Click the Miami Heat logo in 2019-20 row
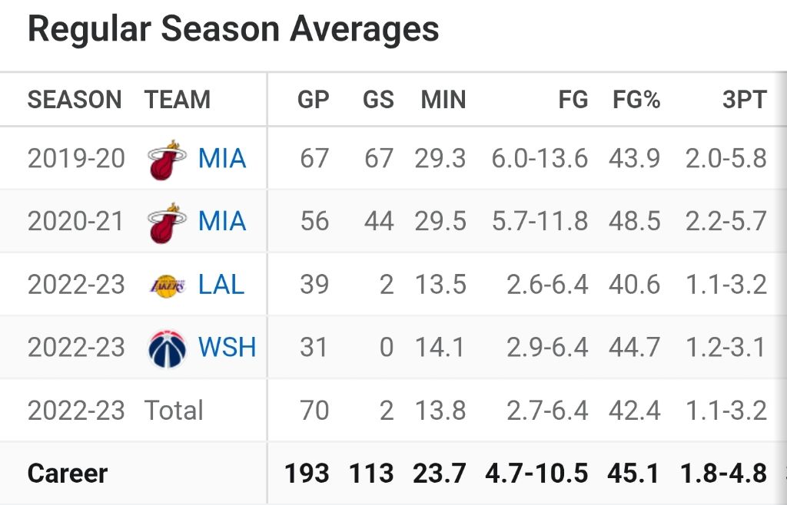 pyautogui.click(x=167, y=160)
